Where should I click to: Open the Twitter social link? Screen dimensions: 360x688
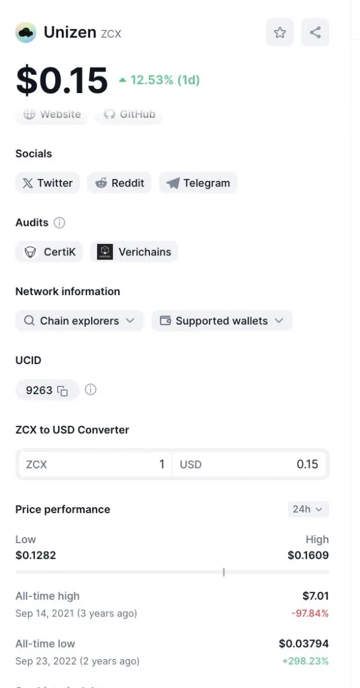tap(47, 183)
